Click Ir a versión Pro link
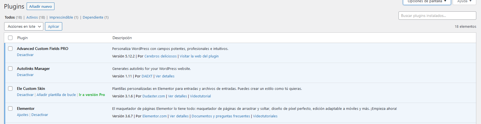The width and height of the screenshot is (481, 124). (x=92, y=95)
